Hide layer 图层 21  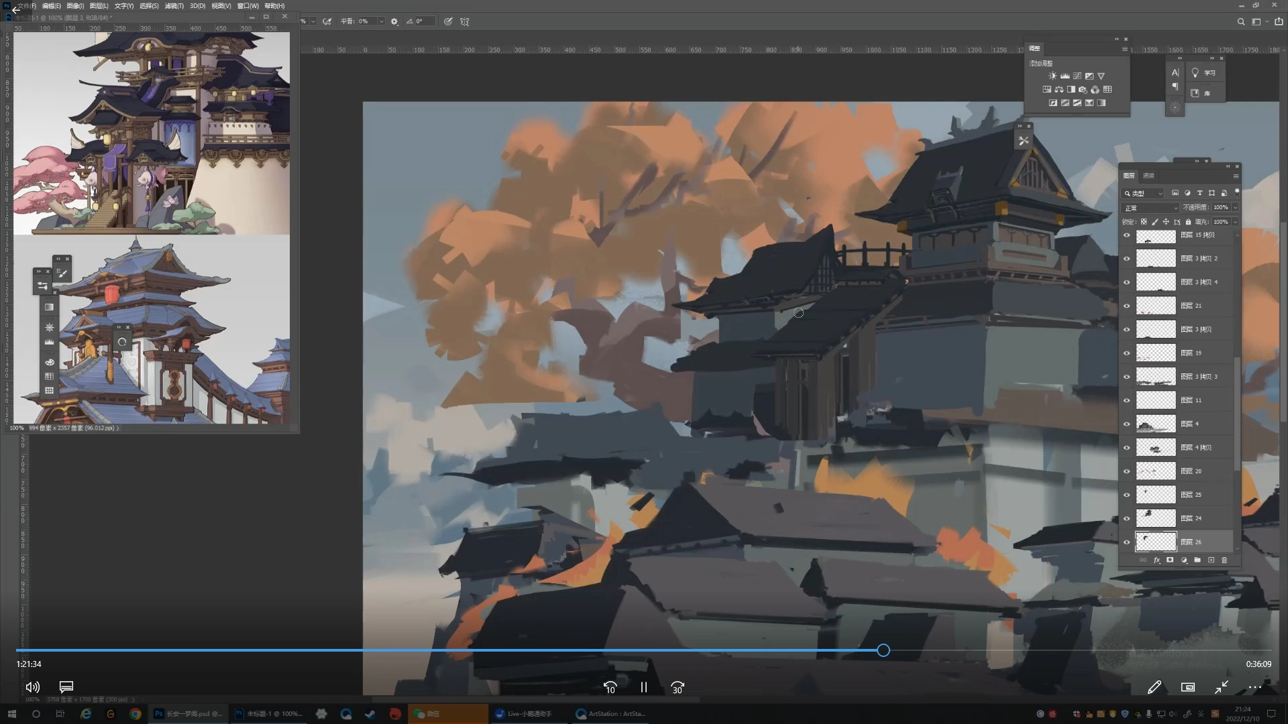(1127, 306)
